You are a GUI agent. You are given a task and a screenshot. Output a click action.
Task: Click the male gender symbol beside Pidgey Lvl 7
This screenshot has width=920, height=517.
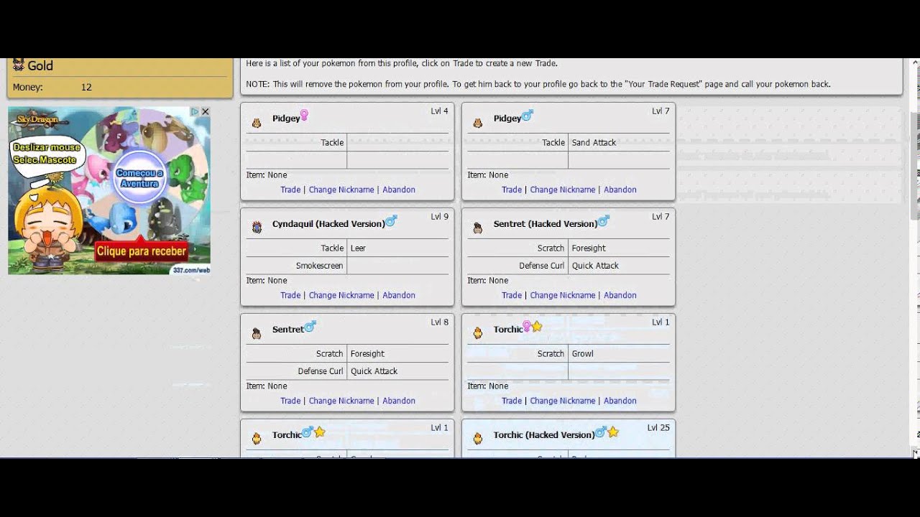[x=527, y=115]
